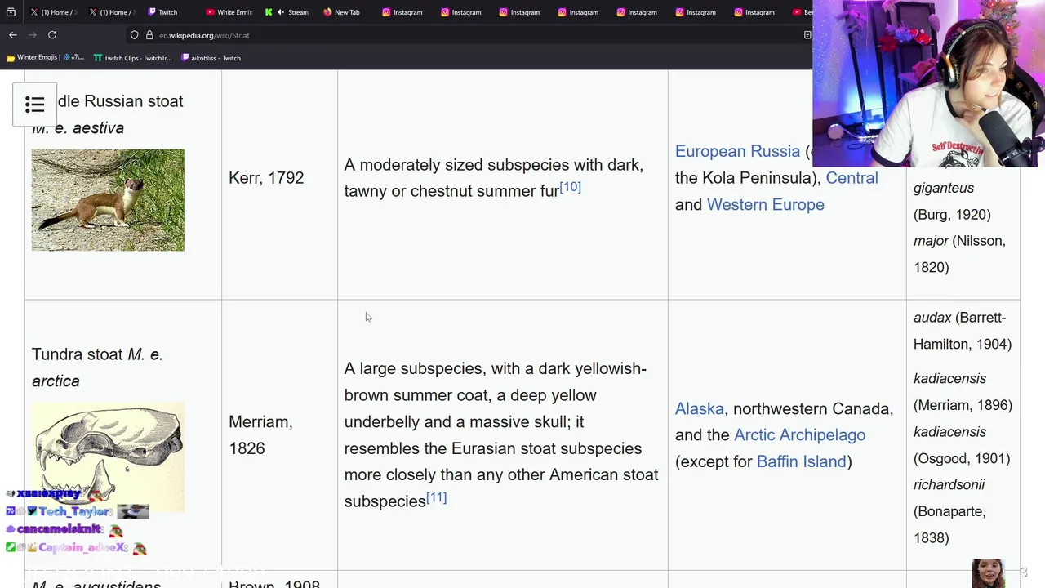Viewport: 1045px width, 588px height.
Task: Open Winter Emojis bookmark folder
Action: click(x=45, y=58)
